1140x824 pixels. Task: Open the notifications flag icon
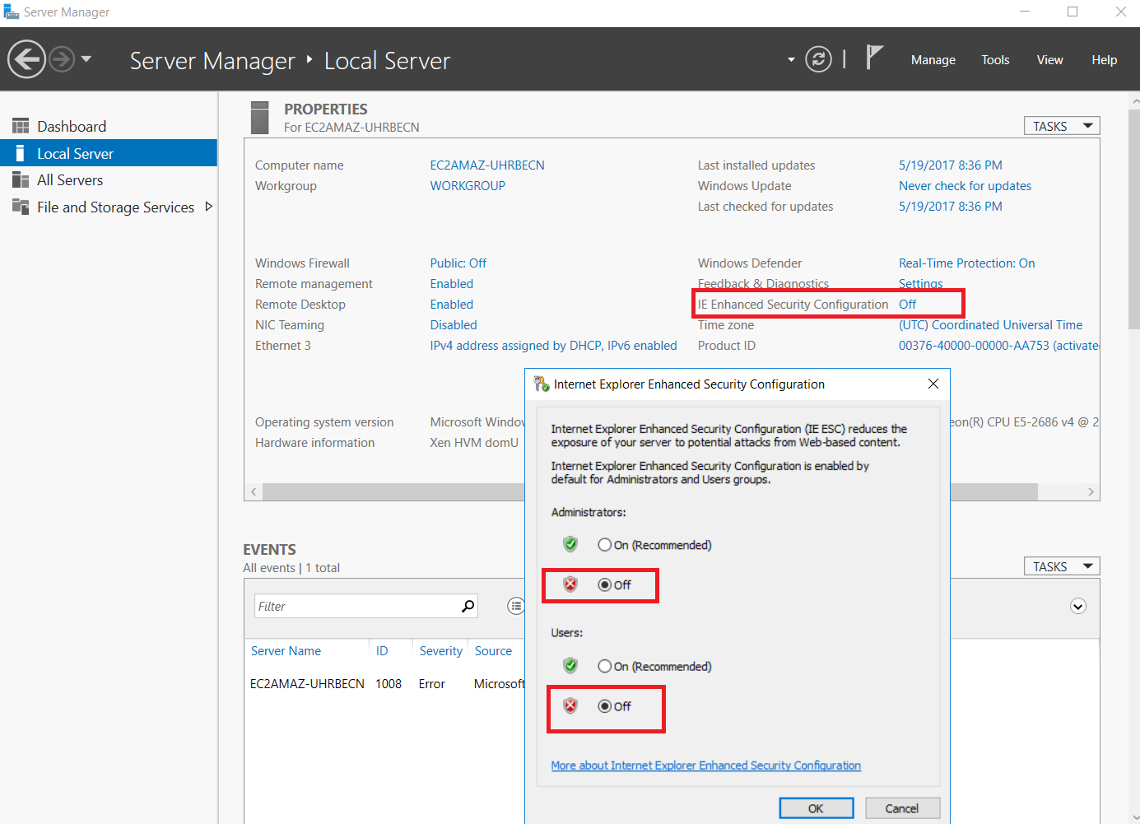874,58
